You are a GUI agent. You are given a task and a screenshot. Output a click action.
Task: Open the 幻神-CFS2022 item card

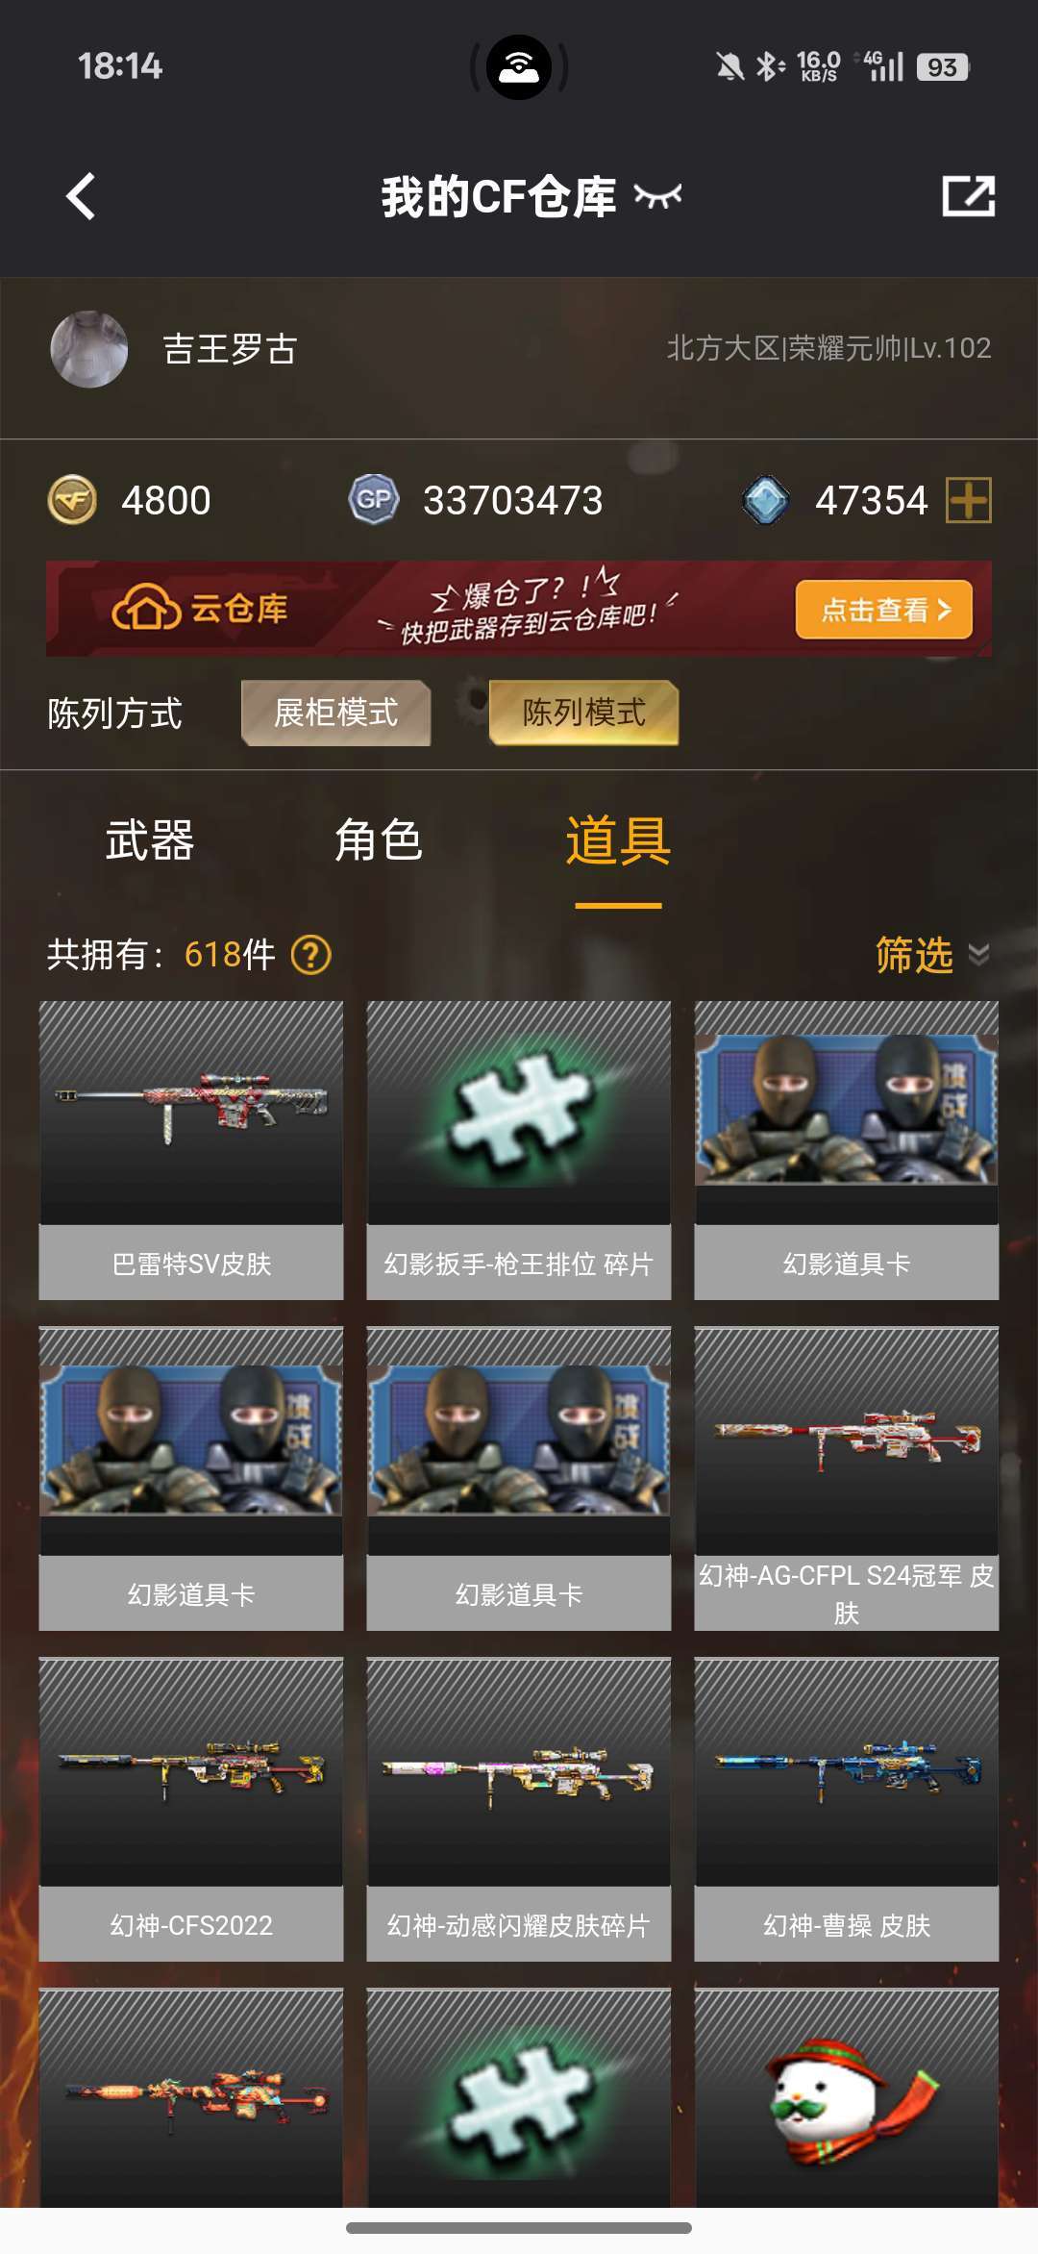point(191,1809)
